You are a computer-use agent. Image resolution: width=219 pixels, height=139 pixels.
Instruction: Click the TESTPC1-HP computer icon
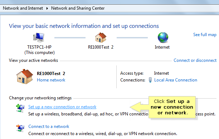click(x=39, y=38)
